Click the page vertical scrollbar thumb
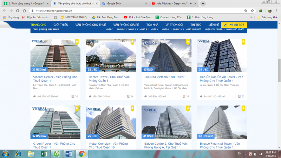Viewport: 281px width, 158px height. [x=279, y=70]
